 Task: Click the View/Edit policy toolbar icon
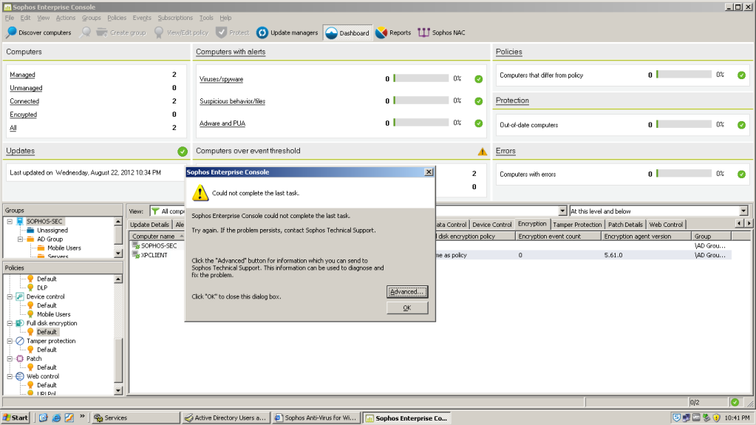click(x=159, y=33)
